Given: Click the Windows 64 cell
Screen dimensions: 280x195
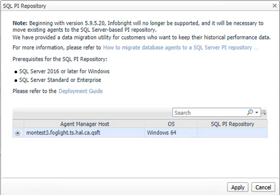Looking at the screenshot, I should [171, 133].
